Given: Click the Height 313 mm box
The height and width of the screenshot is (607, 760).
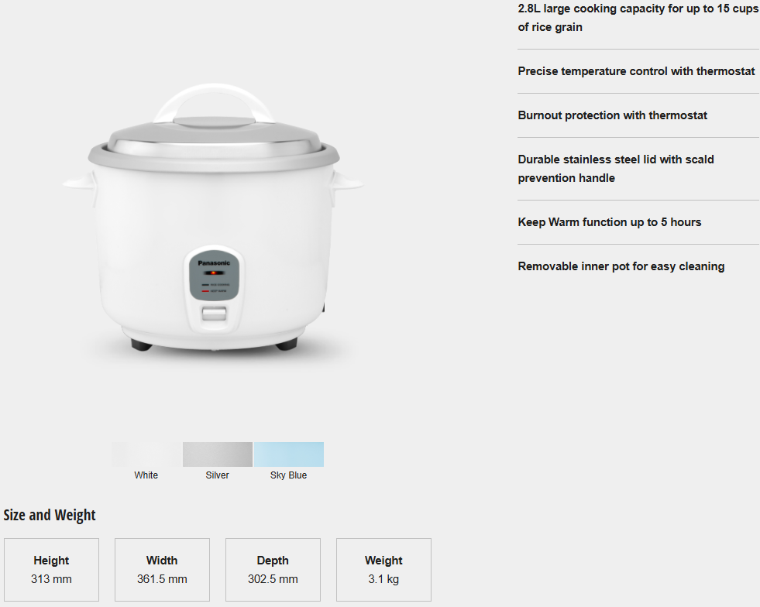Looking at the screenshot, I should click(x=51, y=570).
